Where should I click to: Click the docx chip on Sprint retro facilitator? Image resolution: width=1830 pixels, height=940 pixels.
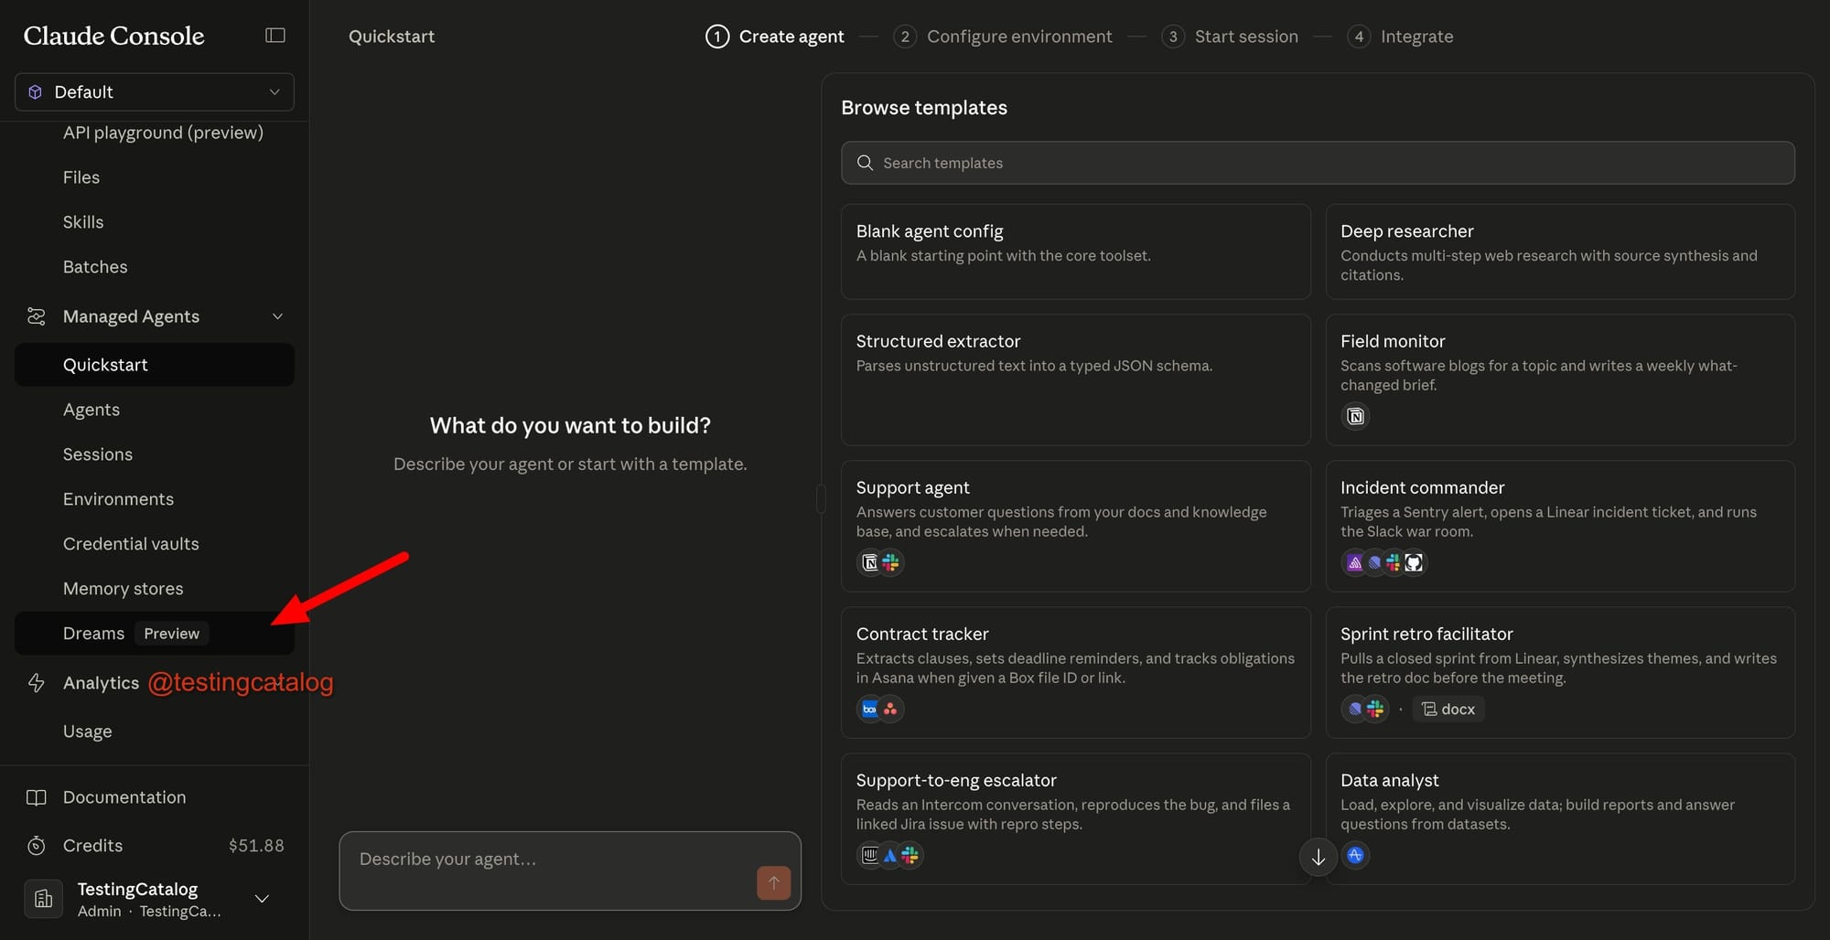pyautogui.click(x=1448, y=709)
